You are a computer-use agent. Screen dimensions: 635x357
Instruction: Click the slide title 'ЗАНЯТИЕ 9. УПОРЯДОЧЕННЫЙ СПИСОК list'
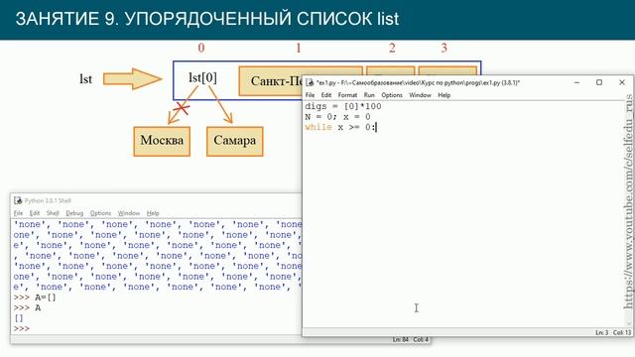pyautogui.click(x=207, y=19)
